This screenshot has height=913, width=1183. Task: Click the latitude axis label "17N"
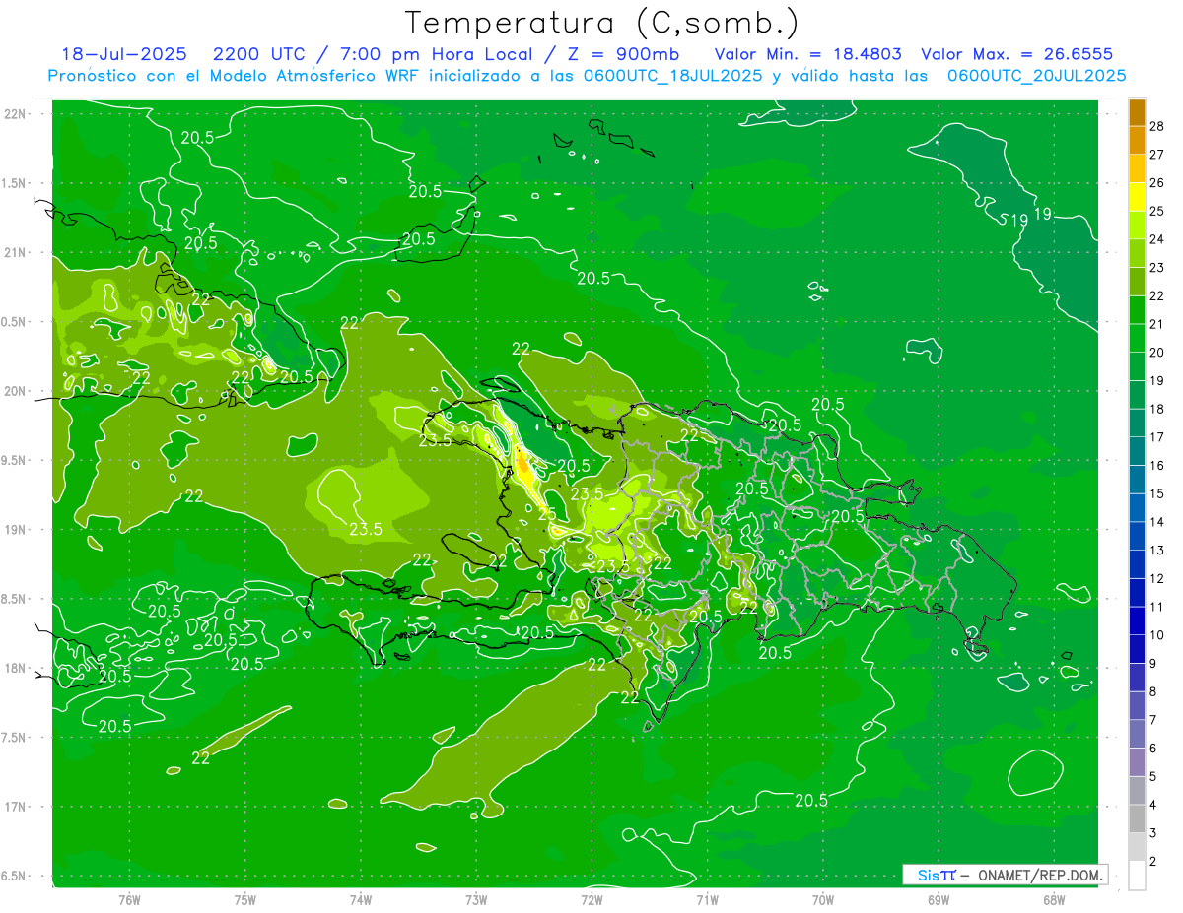pos(17,807)
